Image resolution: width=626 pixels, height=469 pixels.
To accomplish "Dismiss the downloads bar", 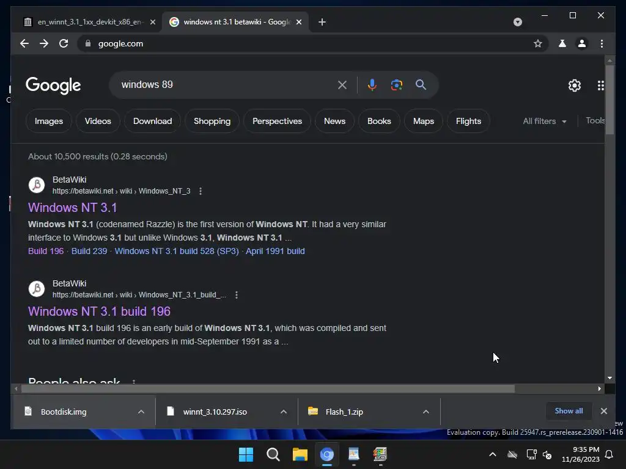I will pyautogui.click(x=603, y=411).
